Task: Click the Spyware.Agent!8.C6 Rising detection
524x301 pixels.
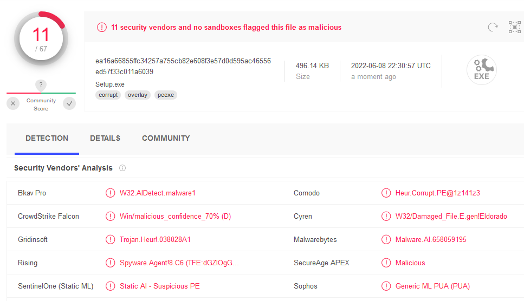Action: tap(179, 263)
